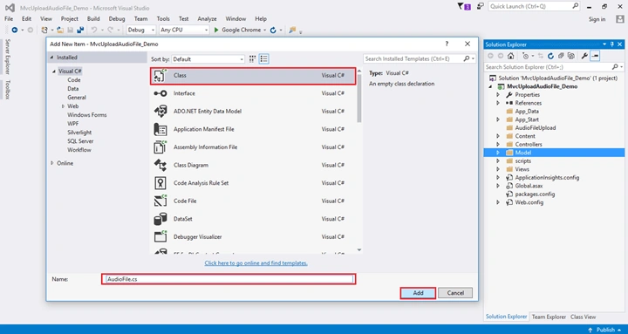
Task: Choose the Interface template
Action: point(253,93)
